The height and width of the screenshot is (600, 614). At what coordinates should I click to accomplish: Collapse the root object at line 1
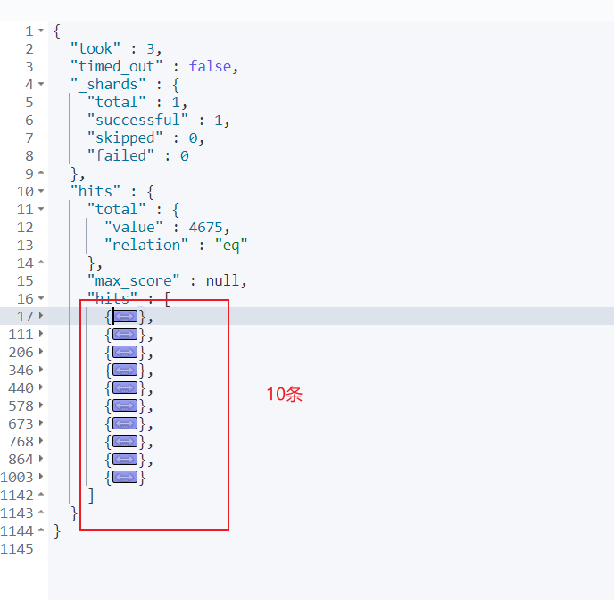pyautogui.click(x=41, y=30)
